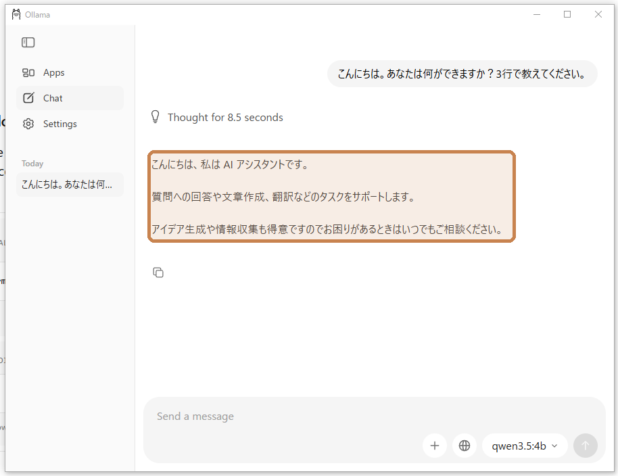Copy the response with the copy icon
Screen dimensions: 618x476
coord(158,272)
